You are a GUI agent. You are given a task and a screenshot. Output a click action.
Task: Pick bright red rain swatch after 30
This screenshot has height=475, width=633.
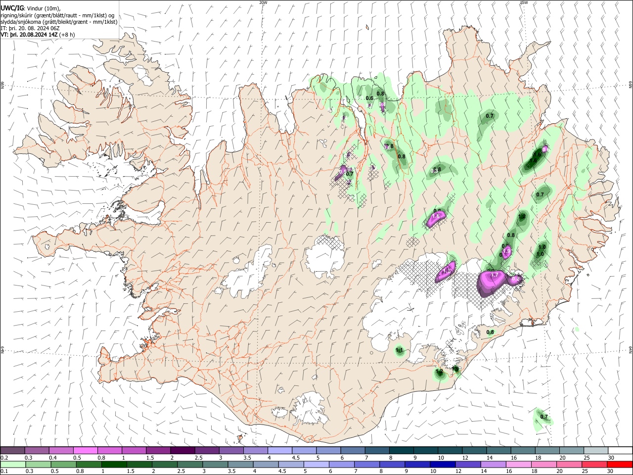point(620,464)
